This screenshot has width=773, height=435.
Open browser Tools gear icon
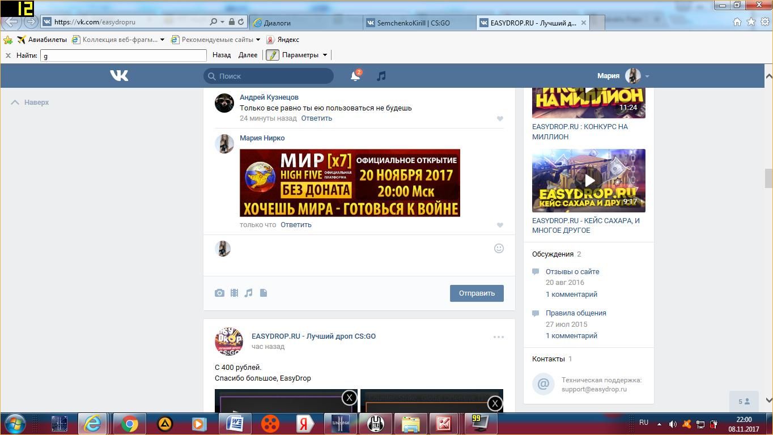[764, 22]
